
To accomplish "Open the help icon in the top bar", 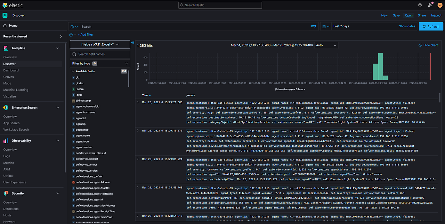I will pyautogui.click(x=420, y=5).
